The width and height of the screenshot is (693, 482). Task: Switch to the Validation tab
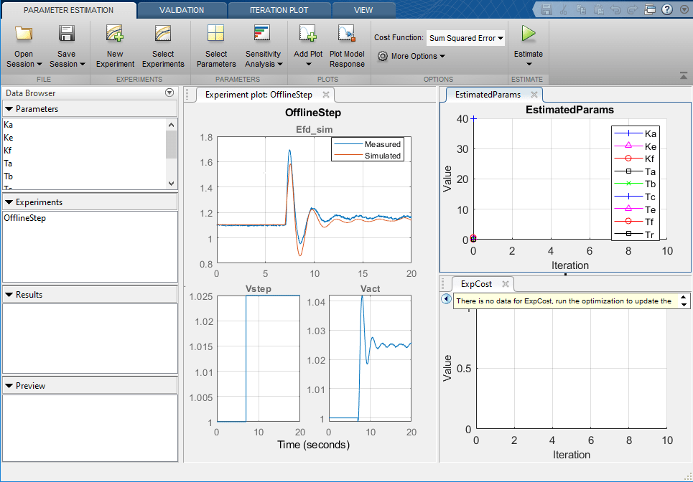pyautogui.click(x=181, y=10)
